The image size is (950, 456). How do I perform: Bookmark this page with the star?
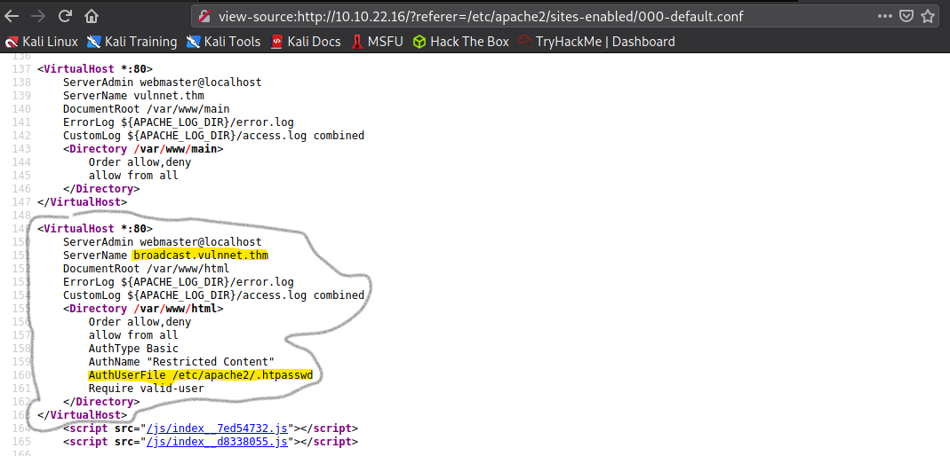(929, 16)
